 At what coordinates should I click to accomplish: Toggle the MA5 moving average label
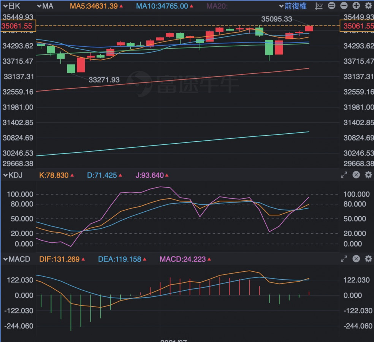pyautogui.click(x=96, y=6)
